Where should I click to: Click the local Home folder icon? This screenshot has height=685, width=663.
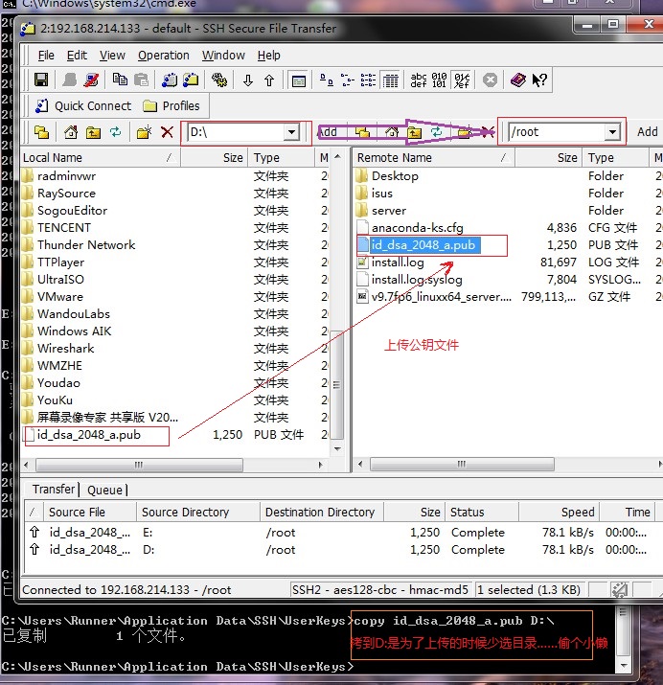[71, 132]
